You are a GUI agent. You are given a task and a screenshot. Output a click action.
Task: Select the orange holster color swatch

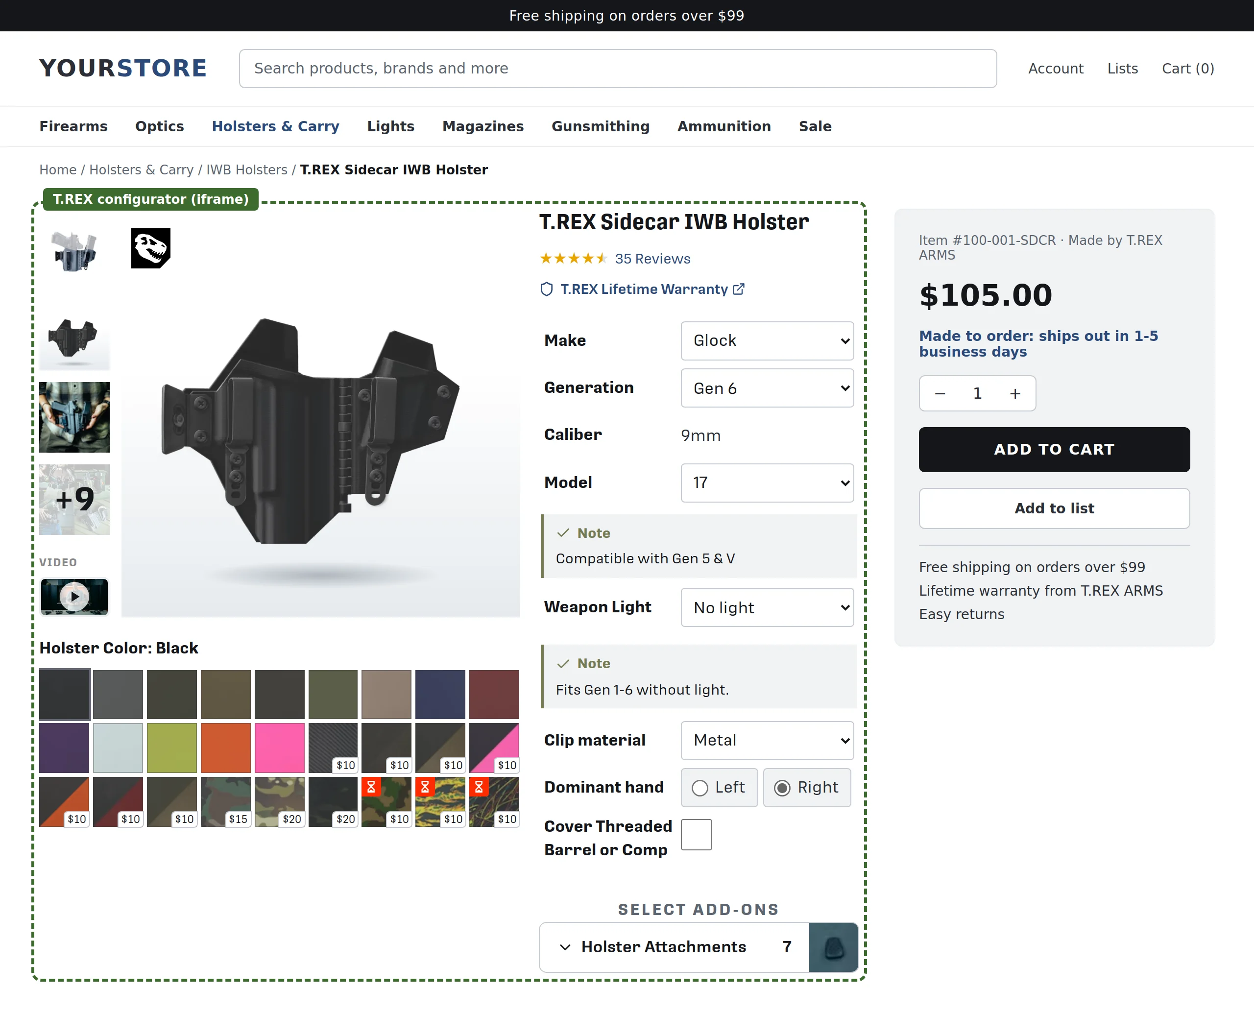pyautogui.click(x=225, y=748)
